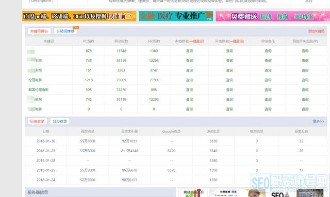Click the 添加关键词 link
The width and height of the screenshot is (330, 197).
(316, 31)
